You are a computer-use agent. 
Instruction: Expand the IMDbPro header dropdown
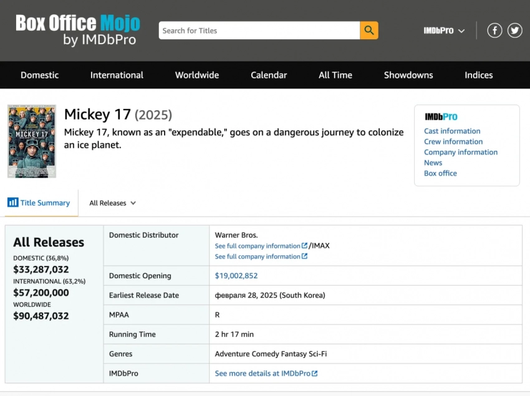tap(444, 31)
